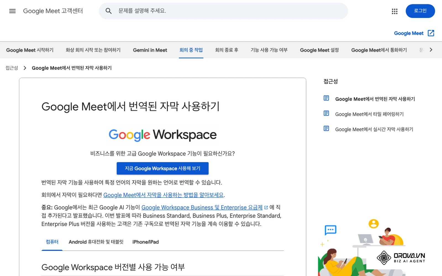
Task: Click the 로그인 sign-in button
Action: [420, 11]
